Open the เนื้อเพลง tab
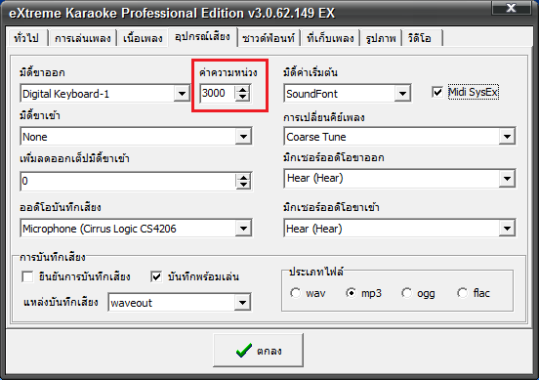 (143, 37)
